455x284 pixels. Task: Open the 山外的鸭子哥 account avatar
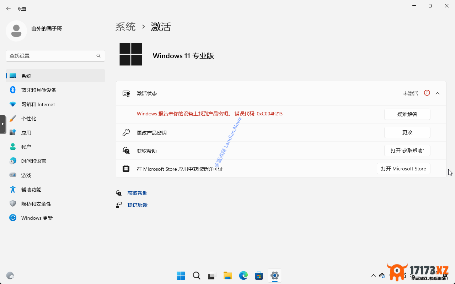click(x=16, y=31)
